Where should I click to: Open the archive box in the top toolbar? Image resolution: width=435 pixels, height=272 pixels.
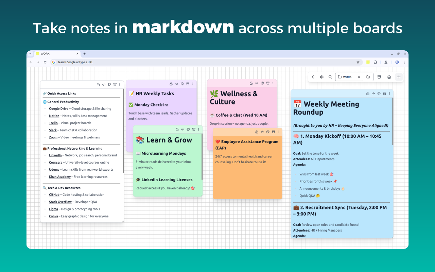point(379,77)
